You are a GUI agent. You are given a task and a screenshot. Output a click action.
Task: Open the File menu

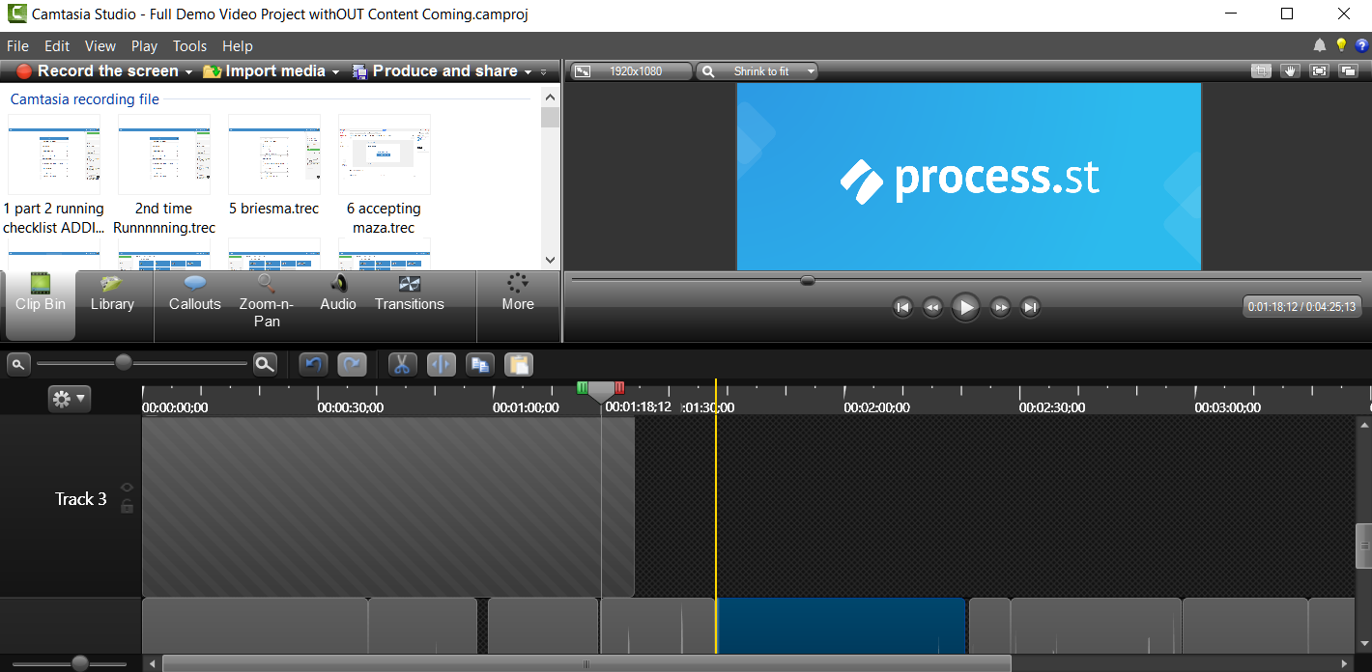tap(17, 45)
